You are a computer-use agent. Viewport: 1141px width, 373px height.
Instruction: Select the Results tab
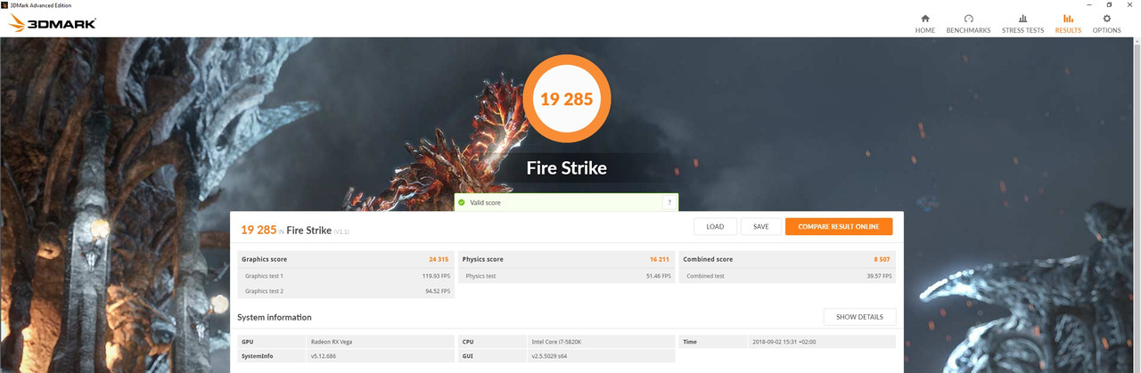pyautogui.click(x=1068, y=24)
